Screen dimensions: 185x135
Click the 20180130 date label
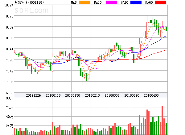click(72, 95)
